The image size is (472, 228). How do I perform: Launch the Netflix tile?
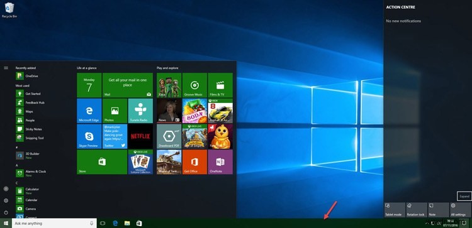click(140, 136)
